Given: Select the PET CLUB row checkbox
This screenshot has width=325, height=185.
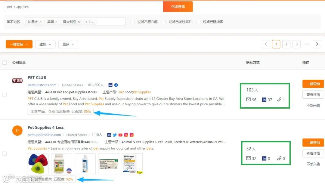Looking at the screenshot, I should click(x=5, y=95).
